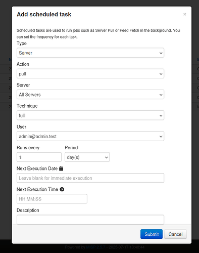
Task: Click the Runs every label text
Action: pyautogui.click(x=28, y=148)
